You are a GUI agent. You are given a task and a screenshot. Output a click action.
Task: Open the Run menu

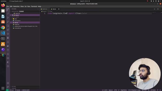[29, 6]
